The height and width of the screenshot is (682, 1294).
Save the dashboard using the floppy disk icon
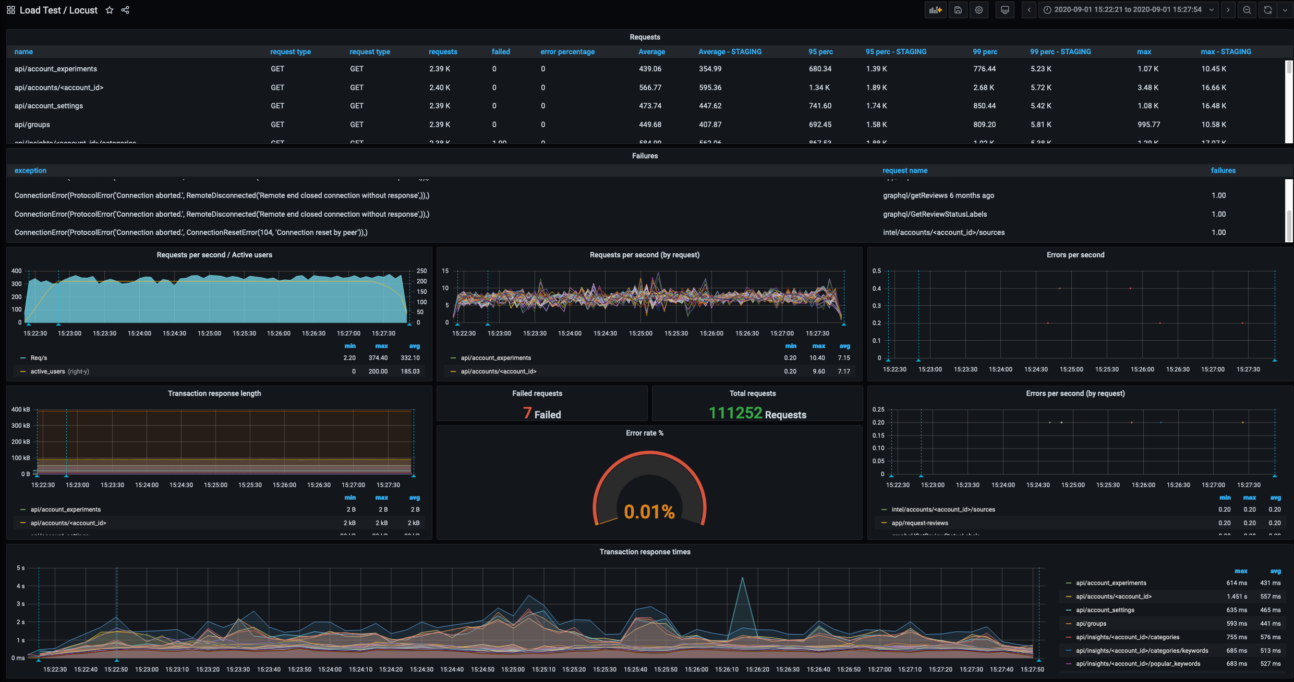pyautogui.click(x=958, y=10)
